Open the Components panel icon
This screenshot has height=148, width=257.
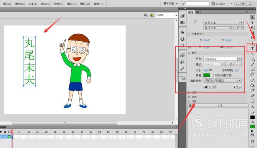click(182, 62)
